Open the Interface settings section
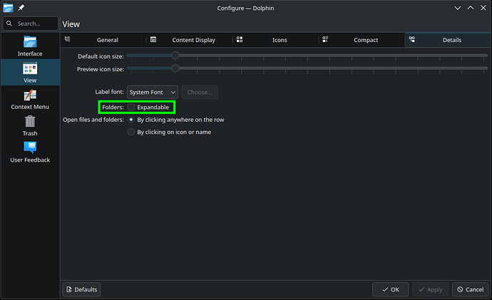 click(x=30, y=45)
